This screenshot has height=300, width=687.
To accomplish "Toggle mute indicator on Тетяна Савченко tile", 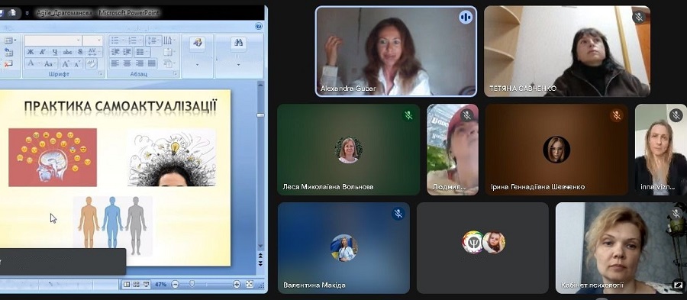I will (639, 17).
